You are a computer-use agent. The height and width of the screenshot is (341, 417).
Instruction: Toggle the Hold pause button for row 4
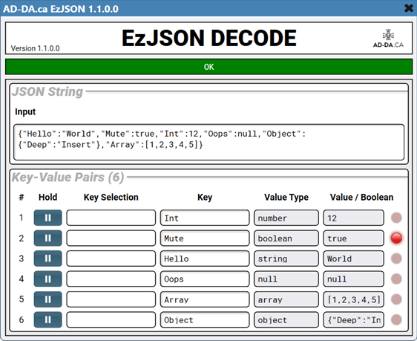pos(48,279)
